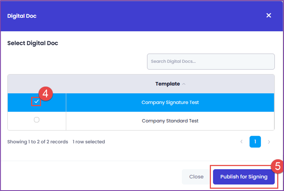Click the '1 row selected' status text
284x191 pixels.
coord(89,142)
